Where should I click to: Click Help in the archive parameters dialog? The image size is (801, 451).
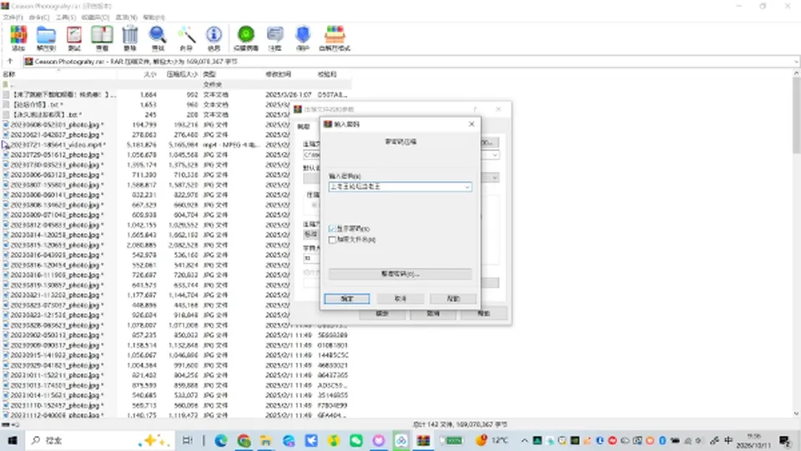point(484,313)
